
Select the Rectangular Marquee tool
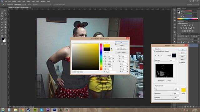click(x=2, y=11)
